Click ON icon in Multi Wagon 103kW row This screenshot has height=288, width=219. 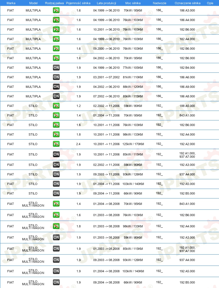tap(56, 271)
